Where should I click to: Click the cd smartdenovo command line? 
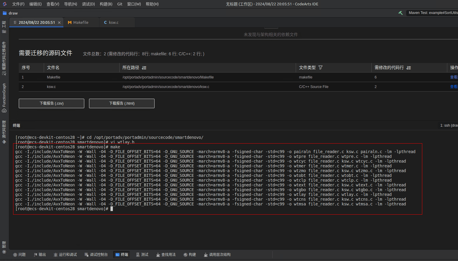click(x=109, y=138)
